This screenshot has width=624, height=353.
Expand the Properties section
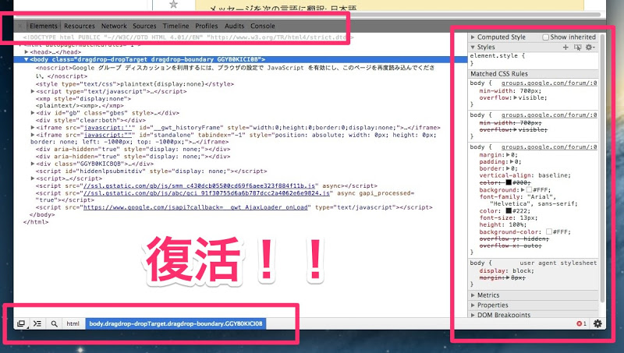point(473,305)
